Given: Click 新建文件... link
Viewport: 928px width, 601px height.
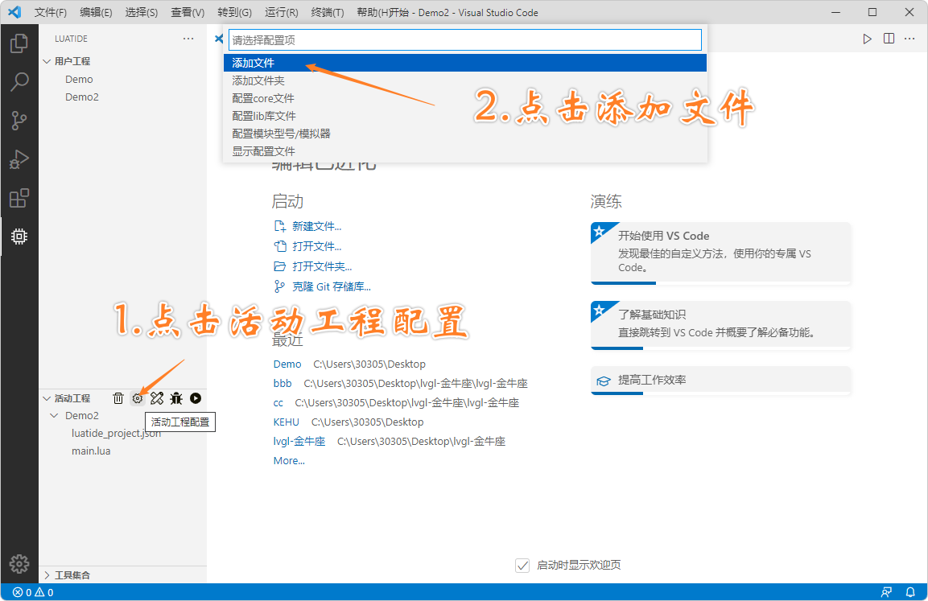Looking at the screenshot, I should tap(316, 227).
